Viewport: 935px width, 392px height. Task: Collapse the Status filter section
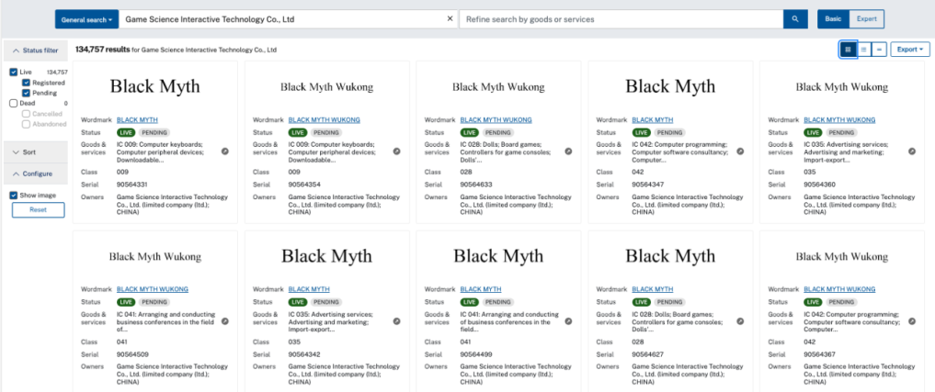36,50
